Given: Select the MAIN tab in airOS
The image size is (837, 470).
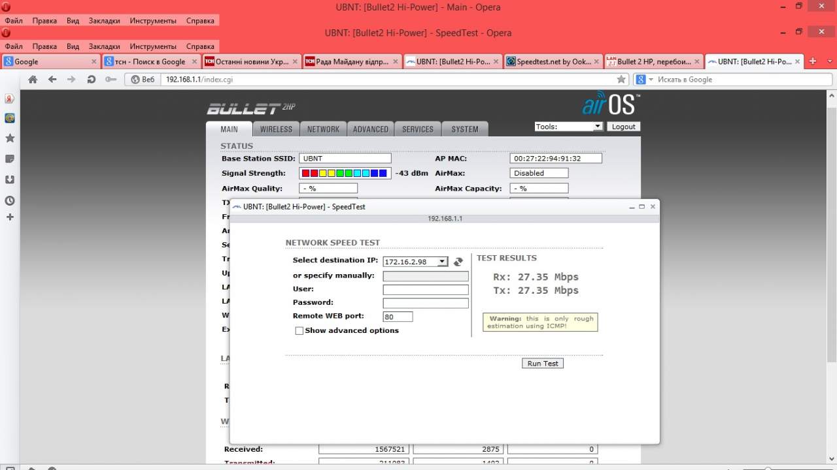Looking at the screenshot, I should (229, 129).
